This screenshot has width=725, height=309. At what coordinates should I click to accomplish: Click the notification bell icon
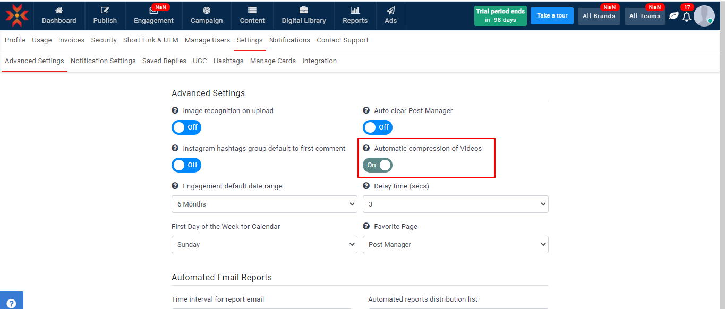coord(686,16)
